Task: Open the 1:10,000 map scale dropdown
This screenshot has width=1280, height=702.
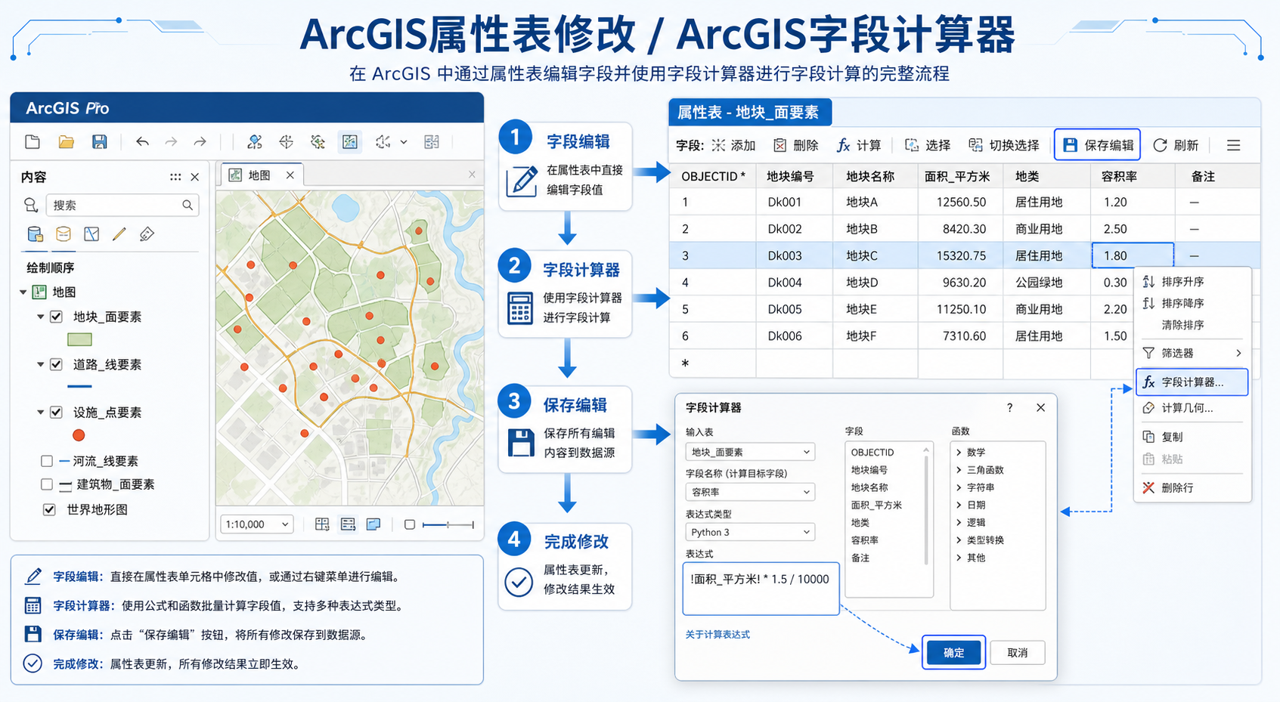Action: click(x=257, y=524)
